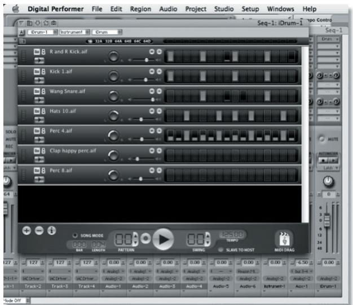
Task: Start iDrum playback with the Play button
Action: point(163,239)
